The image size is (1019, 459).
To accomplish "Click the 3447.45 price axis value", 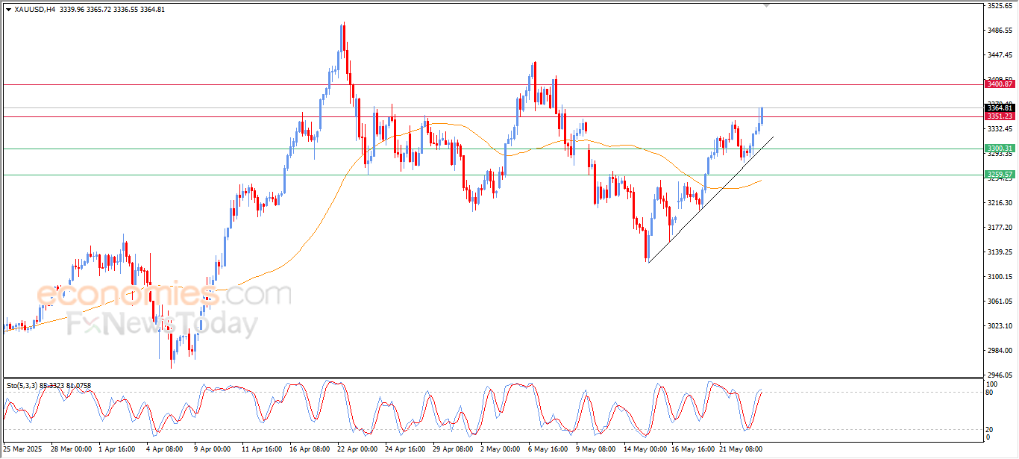I will tap(999, 55).
